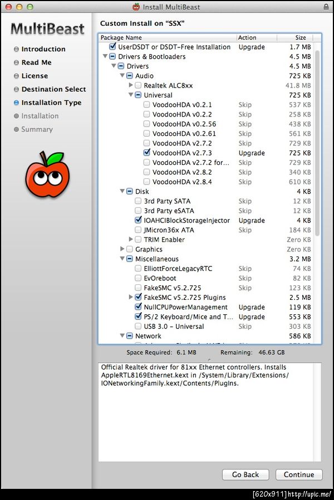Image resolution: width=334 pixels, height=500 pixels.
Task: Expand the Graphics tree node
Action: [x=122, y=249]
